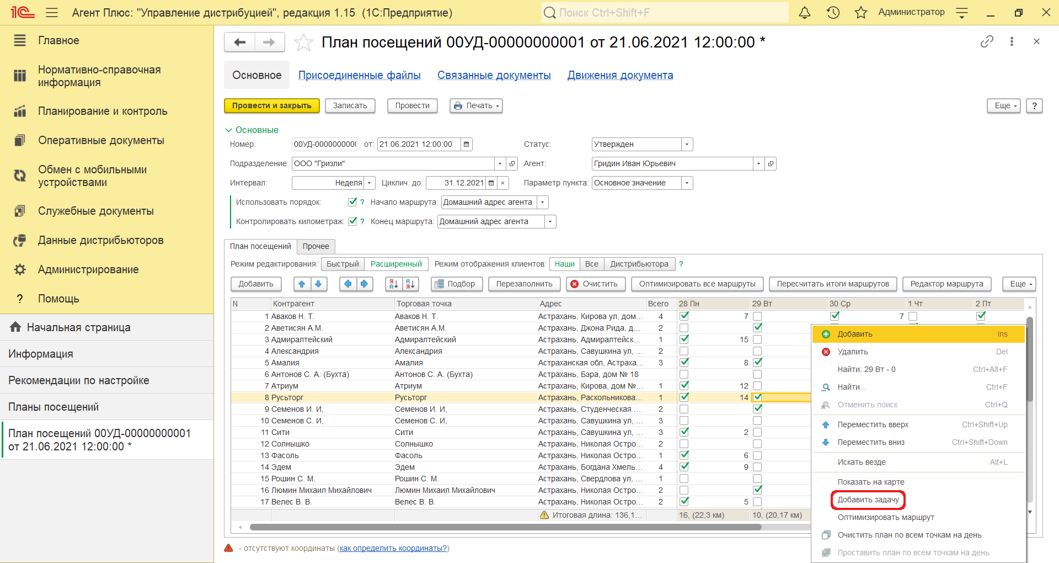Open 'как определить координаты?' link
The image size is (1059, 563).
click(x=393, y=548)
